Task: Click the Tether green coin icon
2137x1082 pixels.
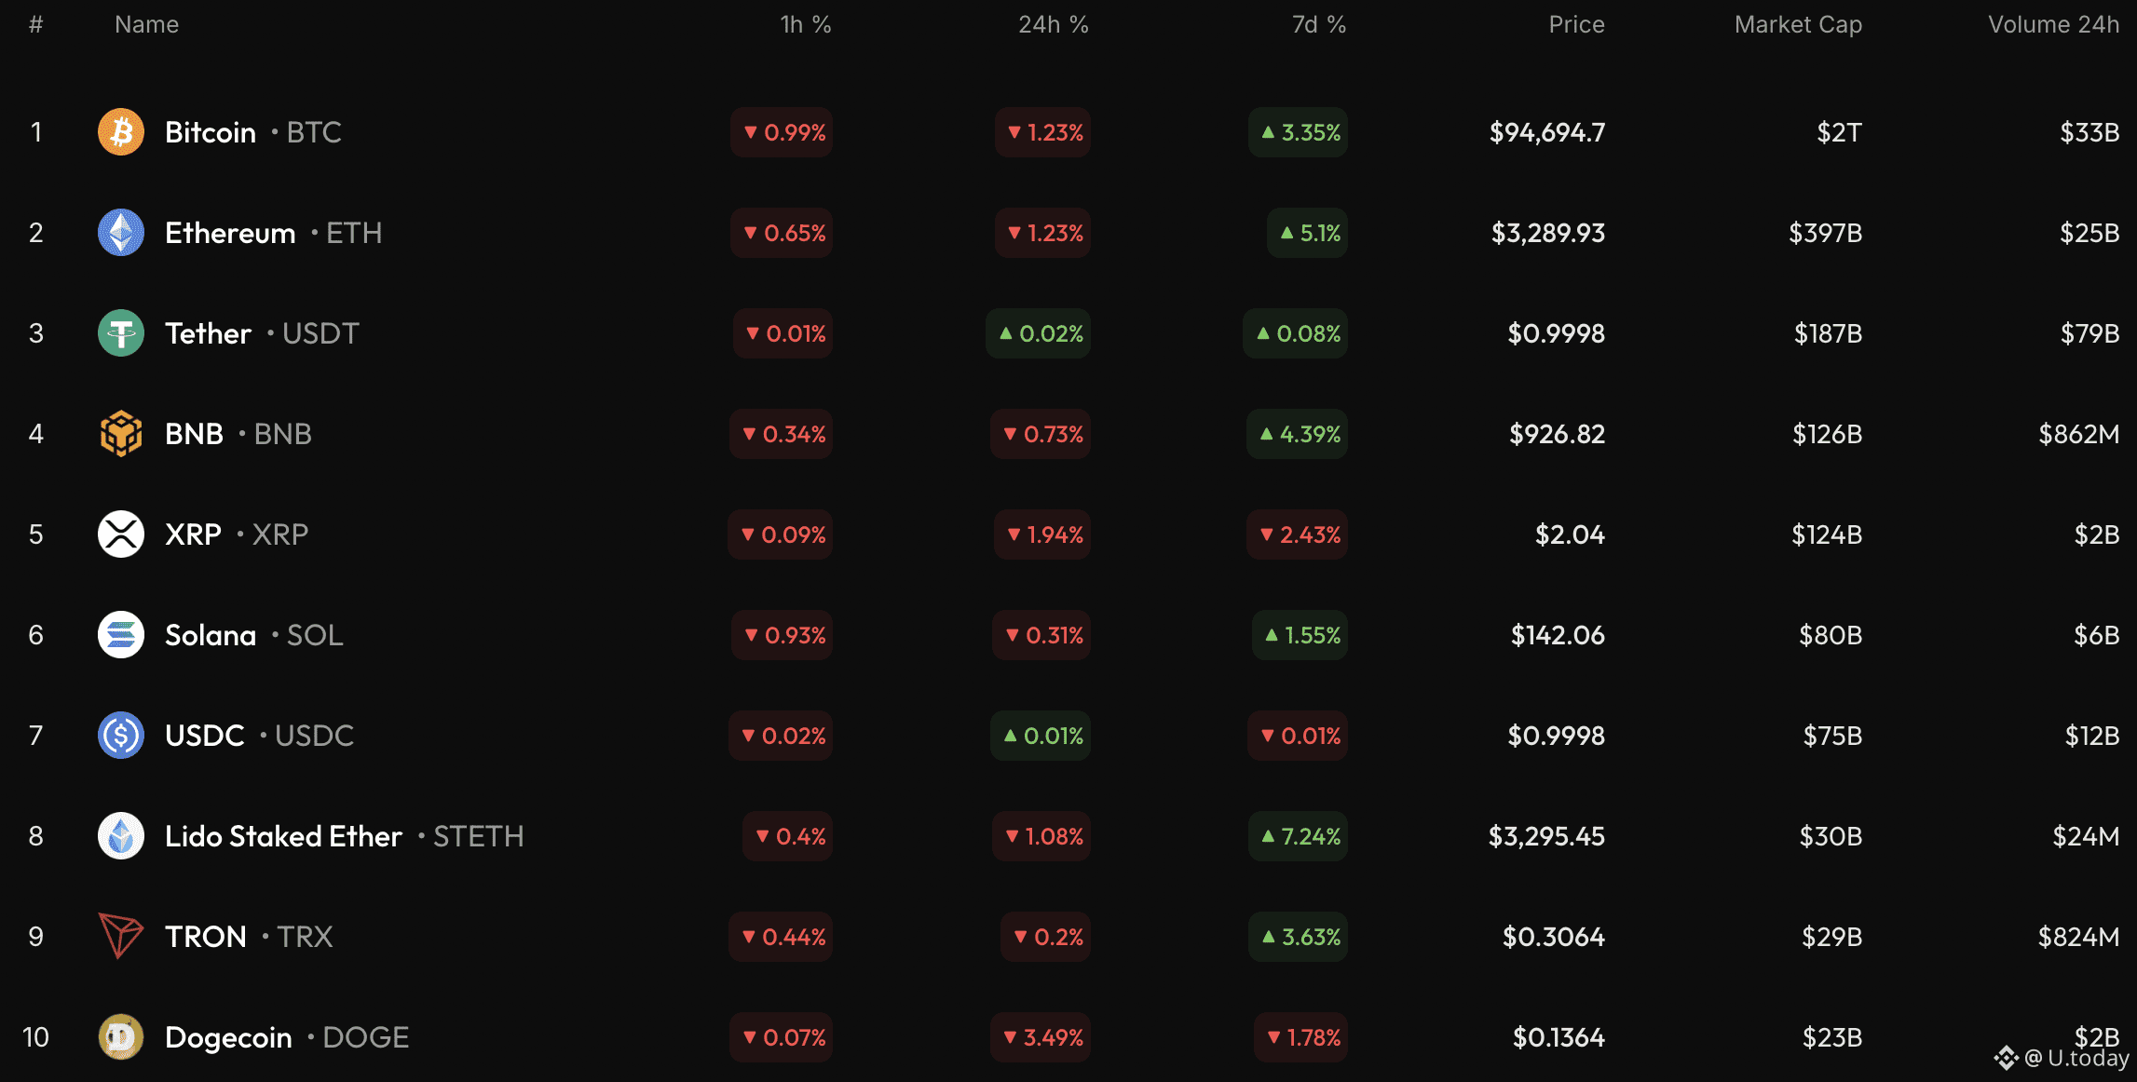Action: [x=121, y=333]
